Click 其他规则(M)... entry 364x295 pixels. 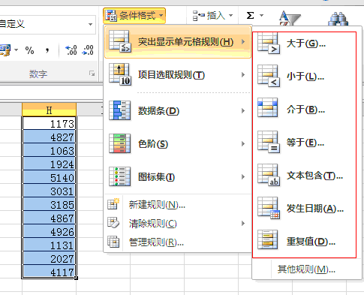click(x=306, y=269)
